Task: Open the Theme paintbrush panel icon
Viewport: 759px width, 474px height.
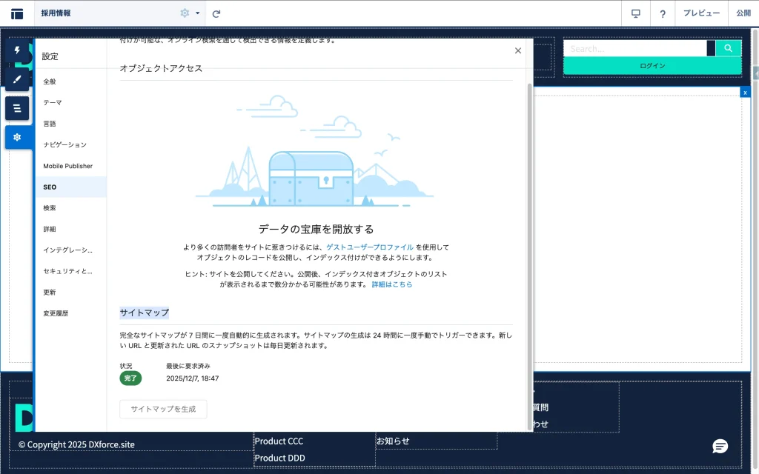Action: click(17, 79)
